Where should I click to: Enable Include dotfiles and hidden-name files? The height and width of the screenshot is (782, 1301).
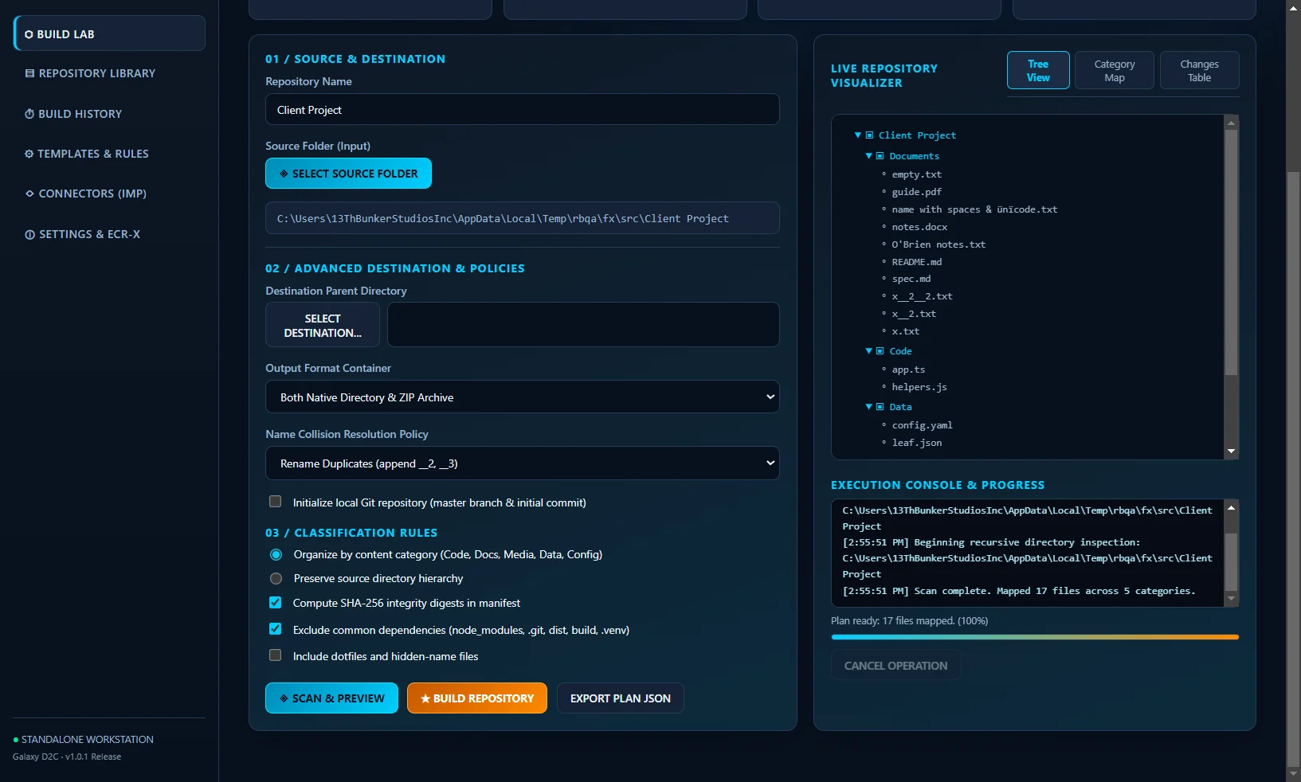tap(276, 655)
